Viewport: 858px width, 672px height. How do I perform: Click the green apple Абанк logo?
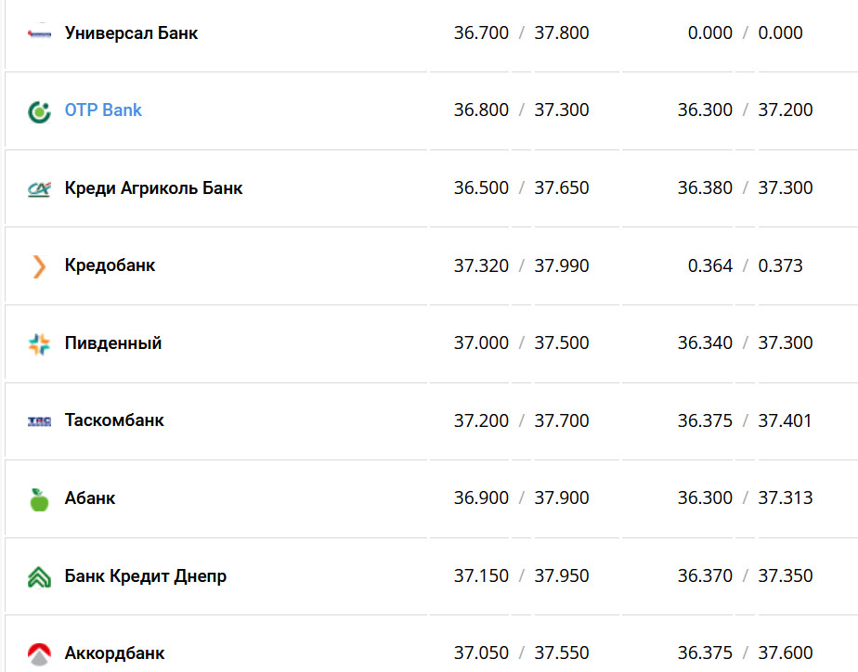click(x=39, y=499)
